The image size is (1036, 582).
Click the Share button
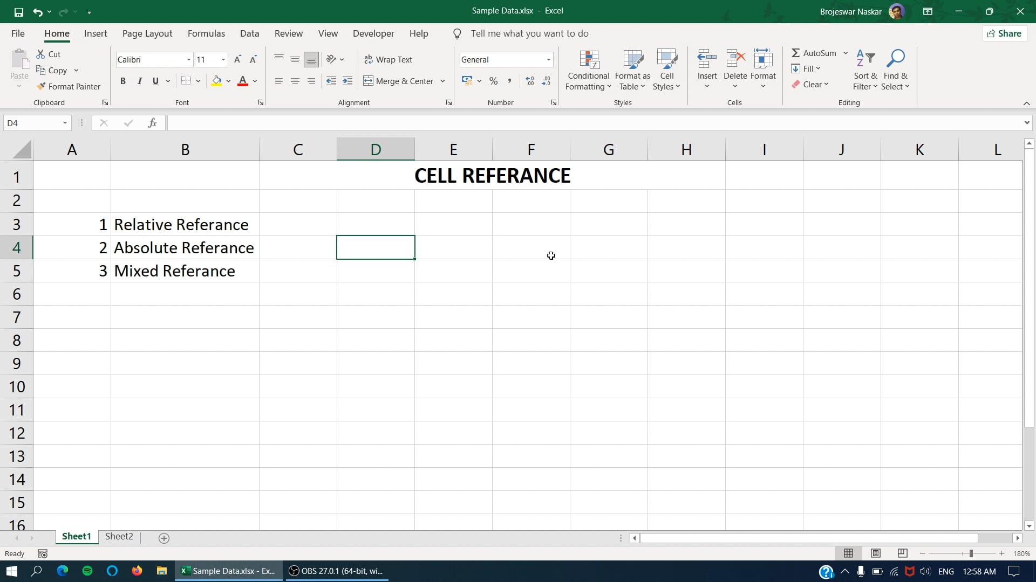[1004, 33]
